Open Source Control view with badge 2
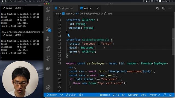This screenshot has width=175, height=98. point(48,29)
